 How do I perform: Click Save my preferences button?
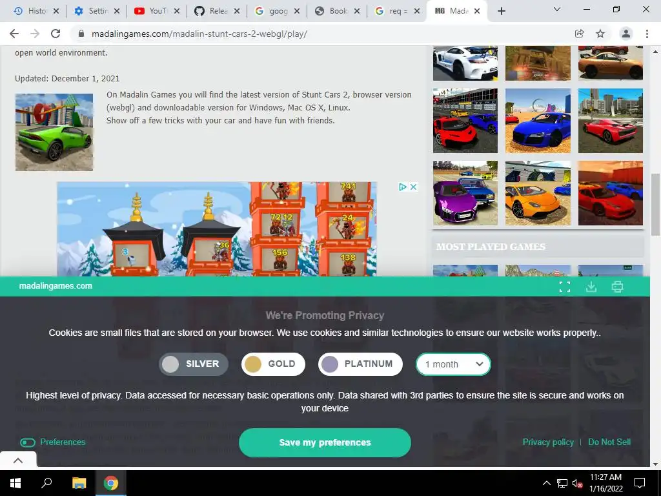point(325,442)
